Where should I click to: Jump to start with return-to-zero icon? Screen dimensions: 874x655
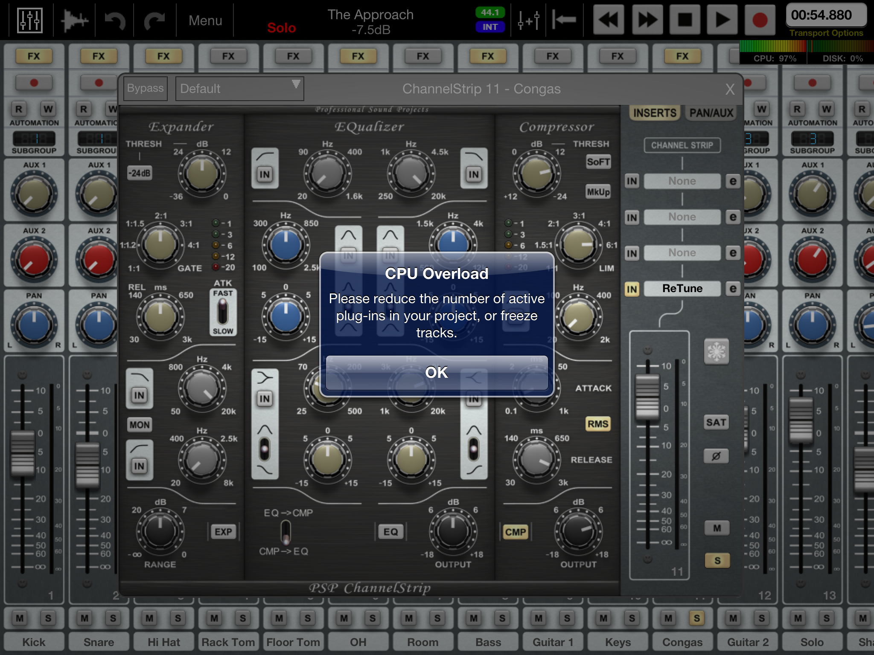(564, 20)
